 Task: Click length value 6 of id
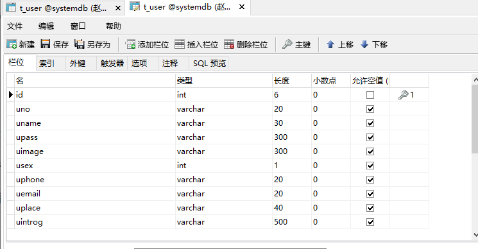[x=276, y=95]
